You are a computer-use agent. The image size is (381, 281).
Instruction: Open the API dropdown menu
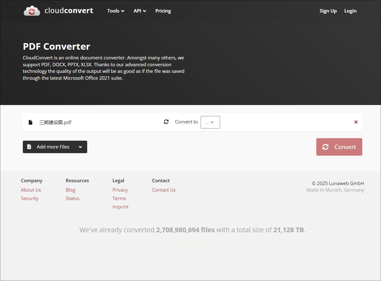140,11
